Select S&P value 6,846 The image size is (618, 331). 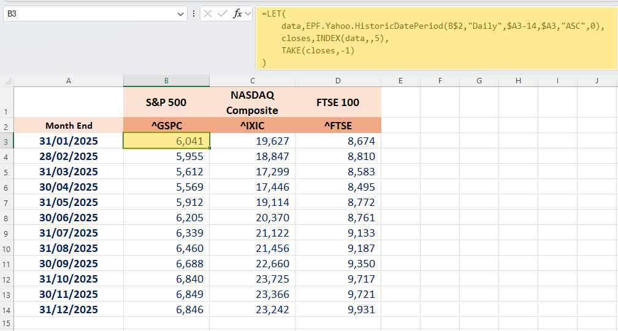click(166, 310)
